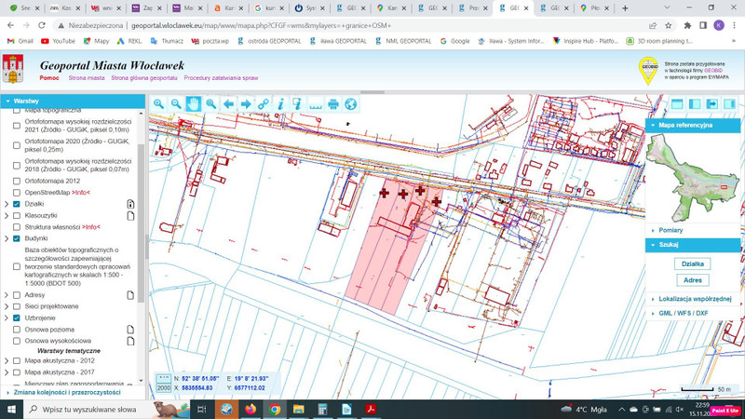The height and width of the screenshot is (419, 745).
Task: Click the globe full-extent icon
Action: coord(351,104)
